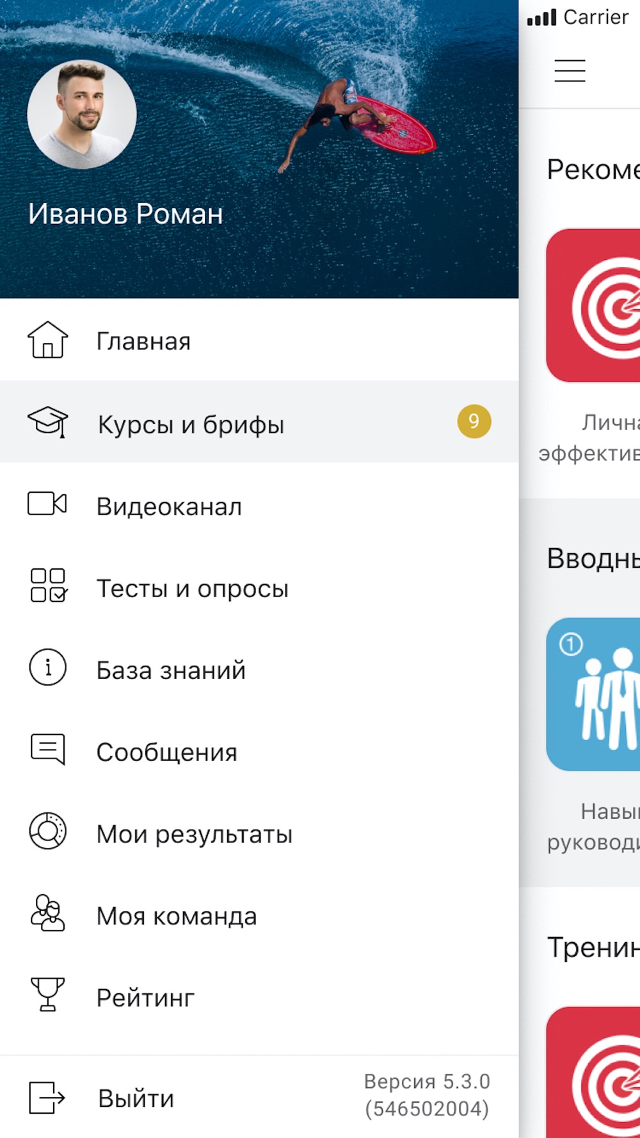Open the video camera icon for Видеоканал
This screenshot has height=1138, width=640.
pyautogui.click(x=47, y=504)
